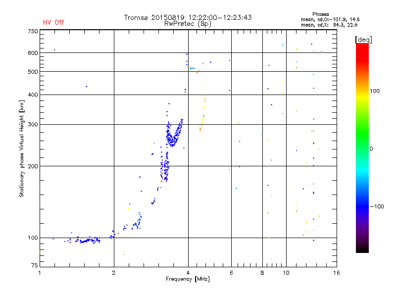Select the plot title 'Tromsø 20150819 12:22:00-12:23:43'

point(188,17)
